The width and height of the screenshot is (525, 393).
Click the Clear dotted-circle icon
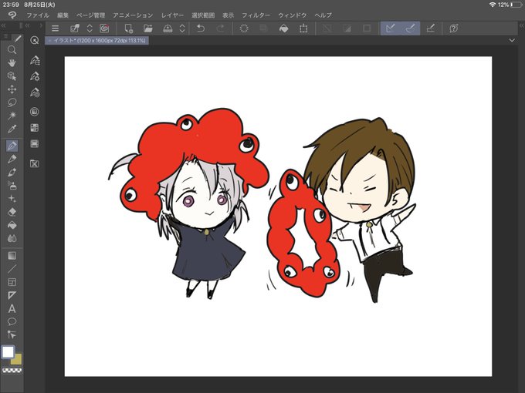244,29
